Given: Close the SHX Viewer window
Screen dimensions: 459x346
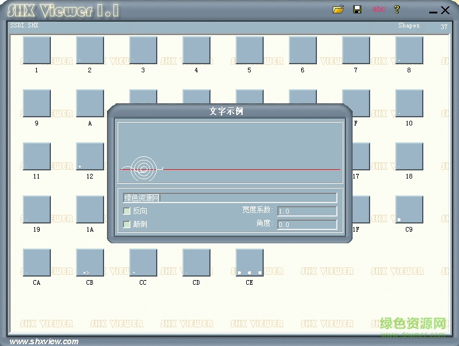Looking at the screenshot, I should [x=446, y=10].
